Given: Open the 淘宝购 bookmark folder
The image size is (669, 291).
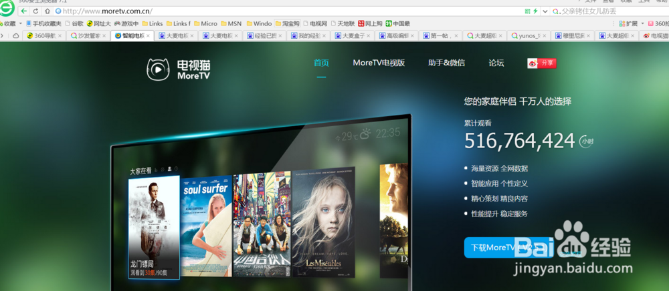Looking at the screenshot, I should click(287, 23).
